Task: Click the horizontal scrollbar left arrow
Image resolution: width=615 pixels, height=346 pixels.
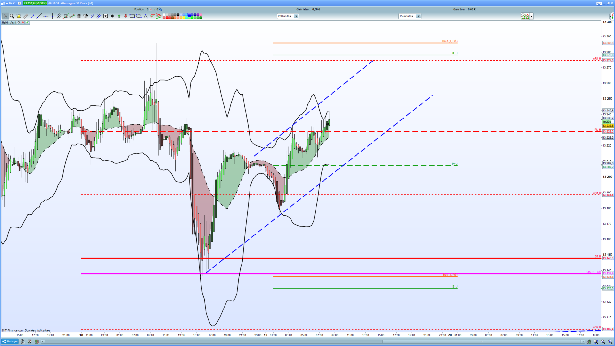Action: [43, 342]
